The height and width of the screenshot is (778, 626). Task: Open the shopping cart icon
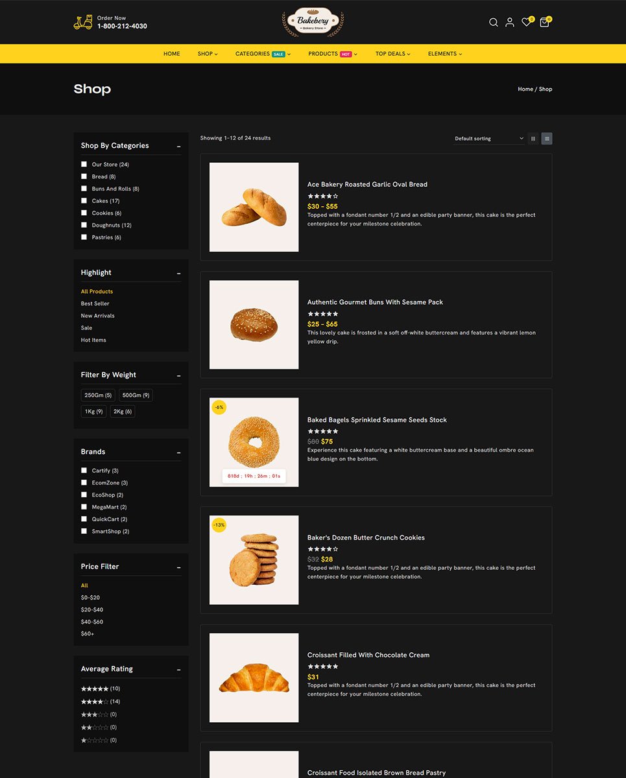[x=544, y=23]
